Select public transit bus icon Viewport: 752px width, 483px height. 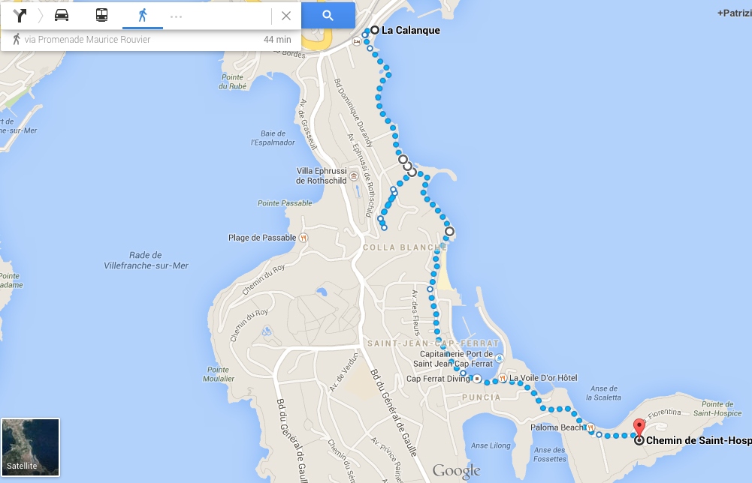click(101, 15)
